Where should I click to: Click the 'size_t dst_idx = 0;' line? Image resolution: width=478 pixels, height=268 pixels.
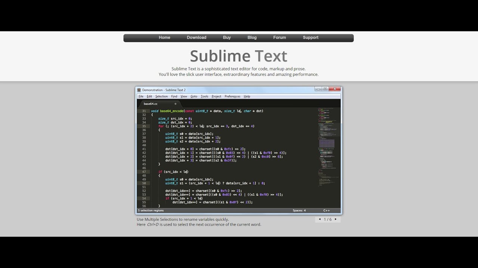click(175, 122)
